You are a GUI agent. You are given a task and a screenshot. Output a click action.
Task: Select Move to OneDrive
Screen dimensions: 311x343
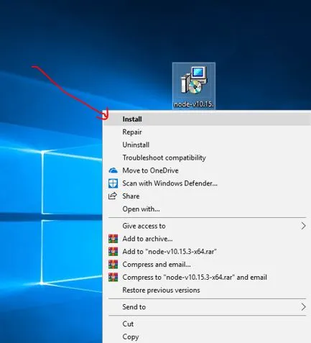pos(207,170)
